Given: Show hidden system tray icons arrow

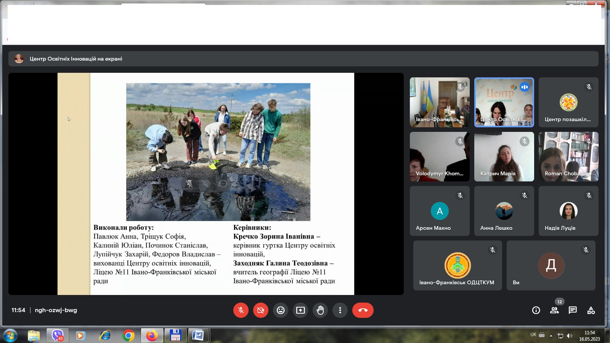Looking at the screenshot, I should tap(551, 336).
